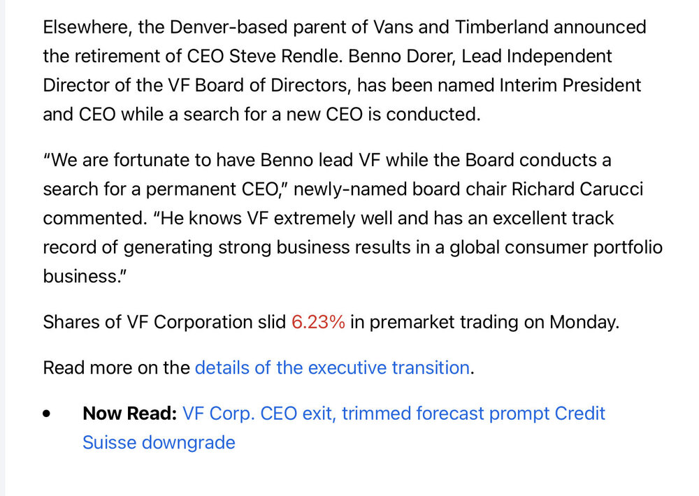Click the "Read more on the" text
Screen dimensions: 699x496
pyautogui.click(x=116, y=367)
